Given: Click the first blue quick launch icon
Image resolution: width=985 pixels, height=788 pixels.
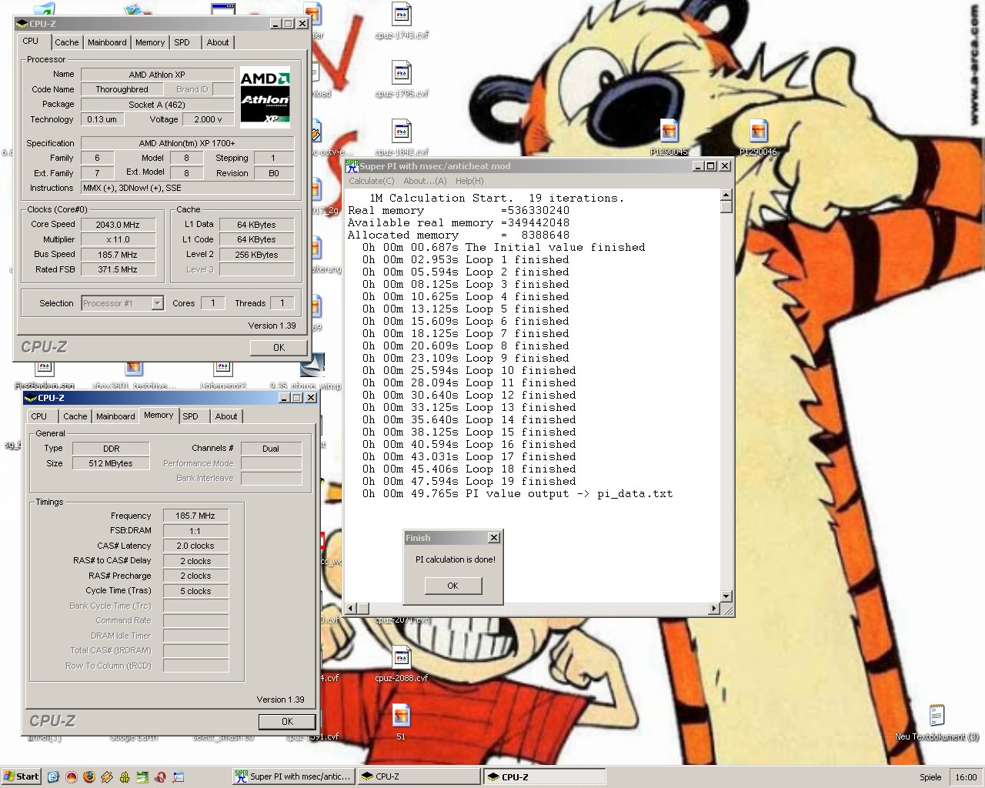Looking at the screenshot, I should coord(53,776).
